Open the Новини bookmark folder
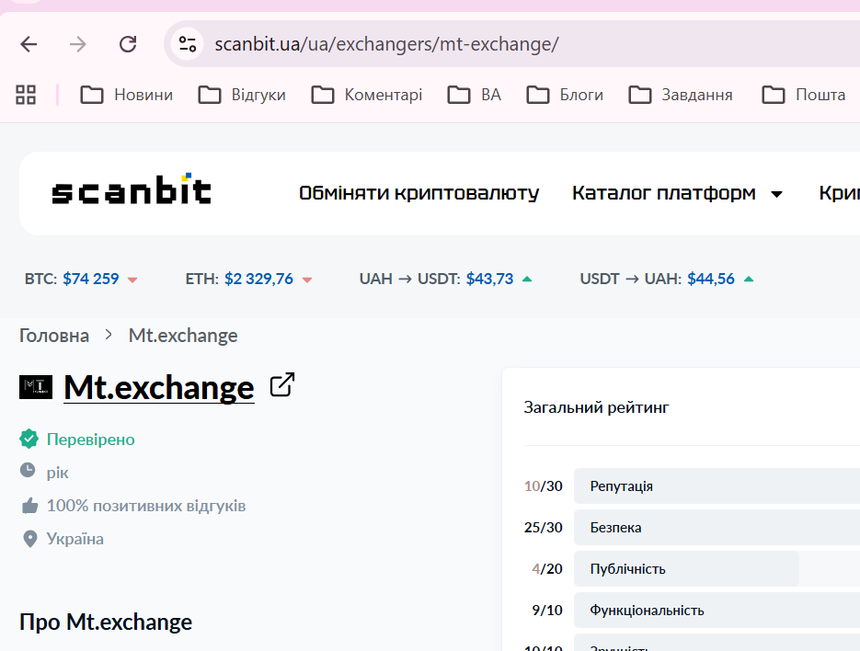 [x=127, y=95]
